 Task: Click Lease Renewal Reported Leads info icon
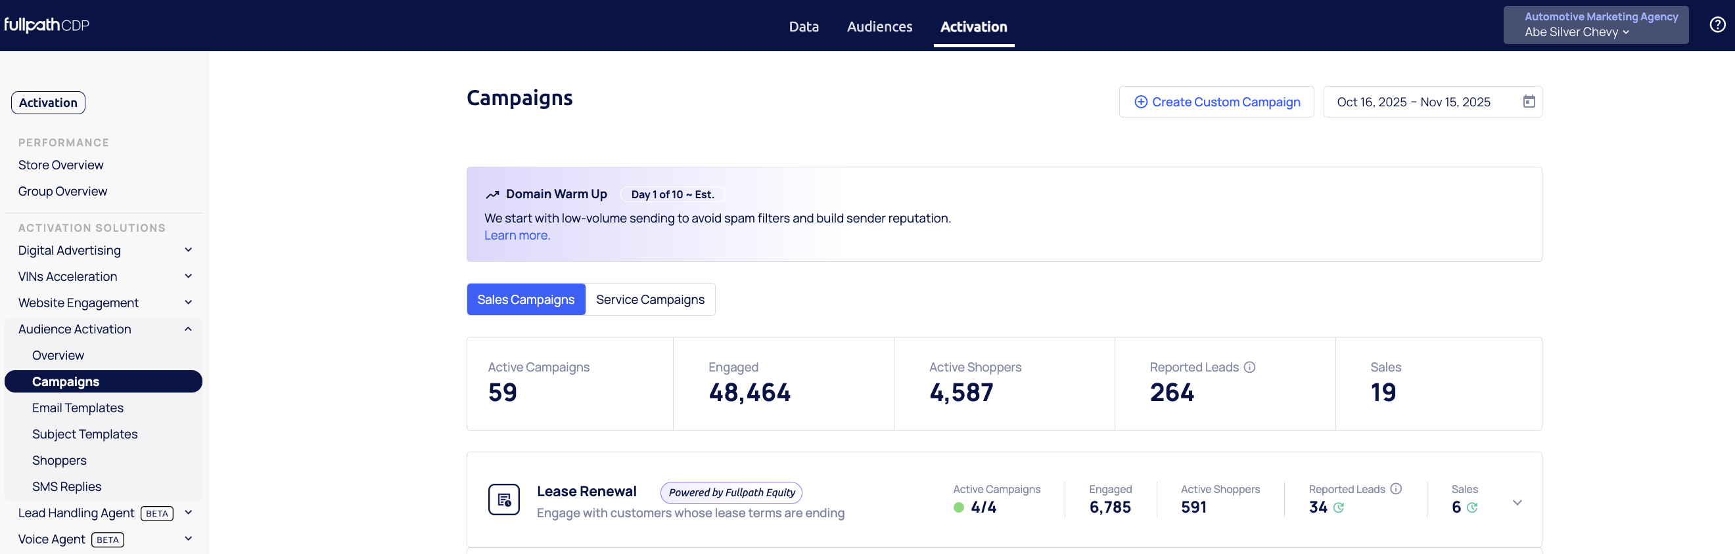tap(1397, 489)
